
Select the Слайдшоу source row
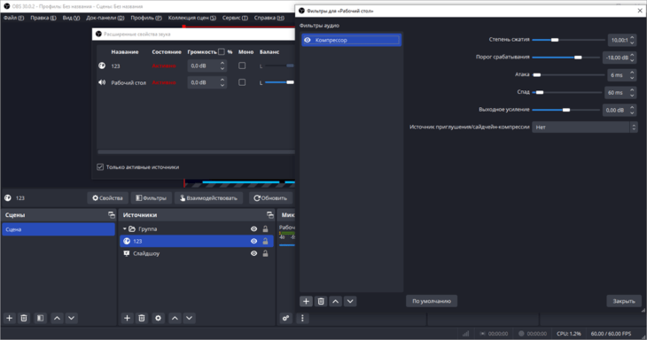pos(197,253)
